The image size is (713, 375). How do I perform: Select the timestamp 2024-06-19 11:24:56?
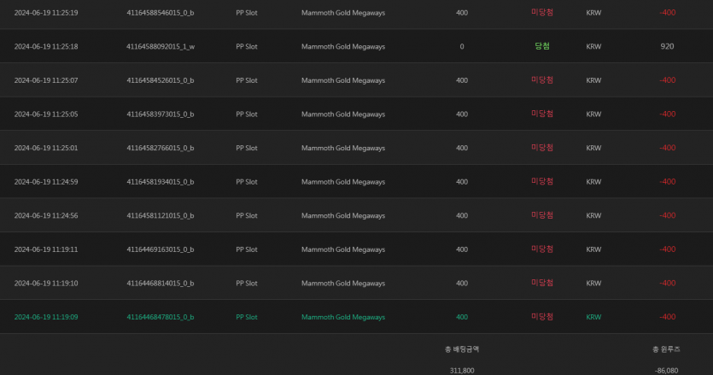(x=46, y=216)
